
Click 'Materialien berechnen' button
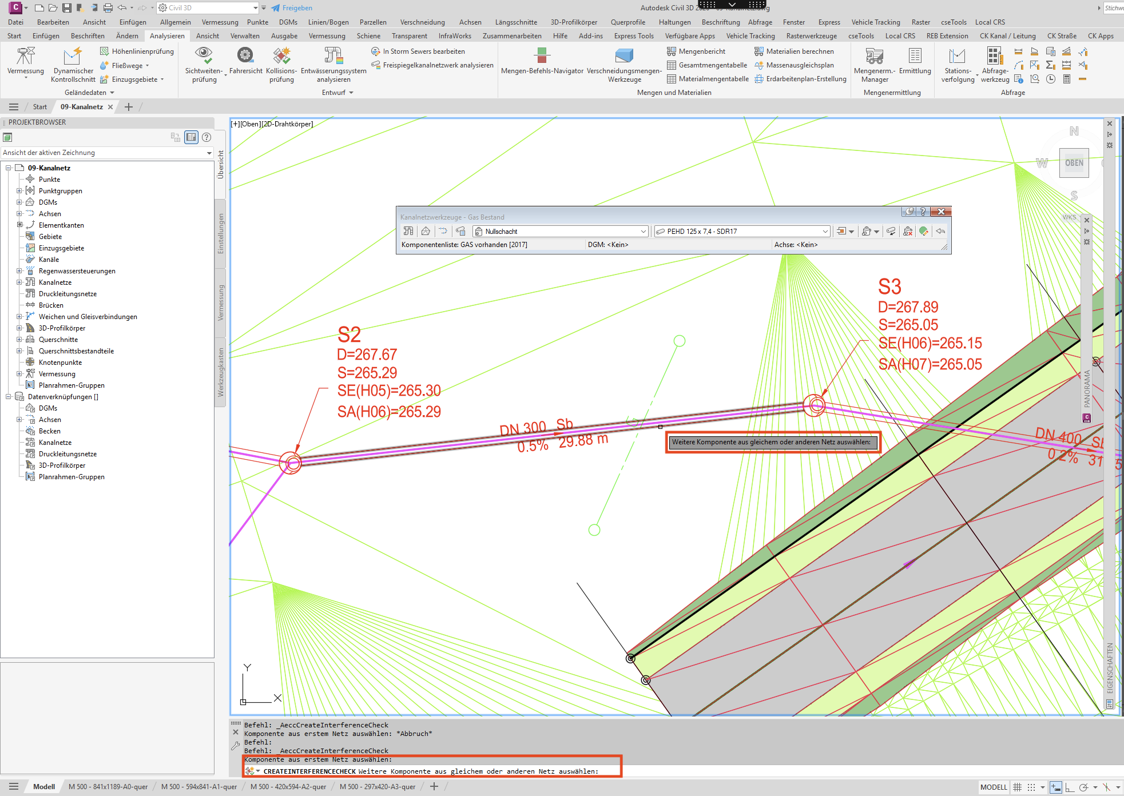(x=794, y=51)
